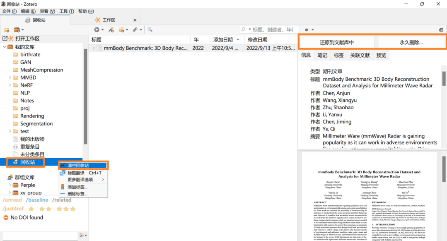This screenshot has width=447, height=241.
Task: Click the 永久删除 button
Action: [x=411, y=42]
